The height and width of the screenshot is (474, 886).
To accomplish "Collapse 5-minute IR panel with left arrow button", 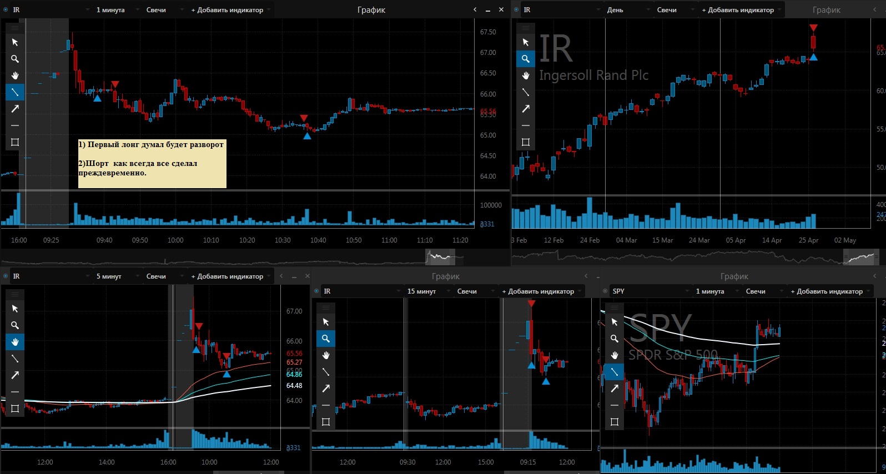I will (x=281, y=276).
